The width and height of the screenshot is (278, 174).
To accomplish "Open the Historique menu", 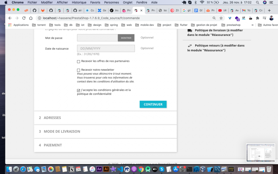I will click(79, 2).
